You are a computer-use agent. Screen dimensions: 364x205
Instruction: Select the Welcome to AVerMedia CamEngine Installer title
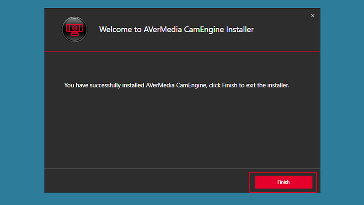pyautogui.click(x=177, y=30)
